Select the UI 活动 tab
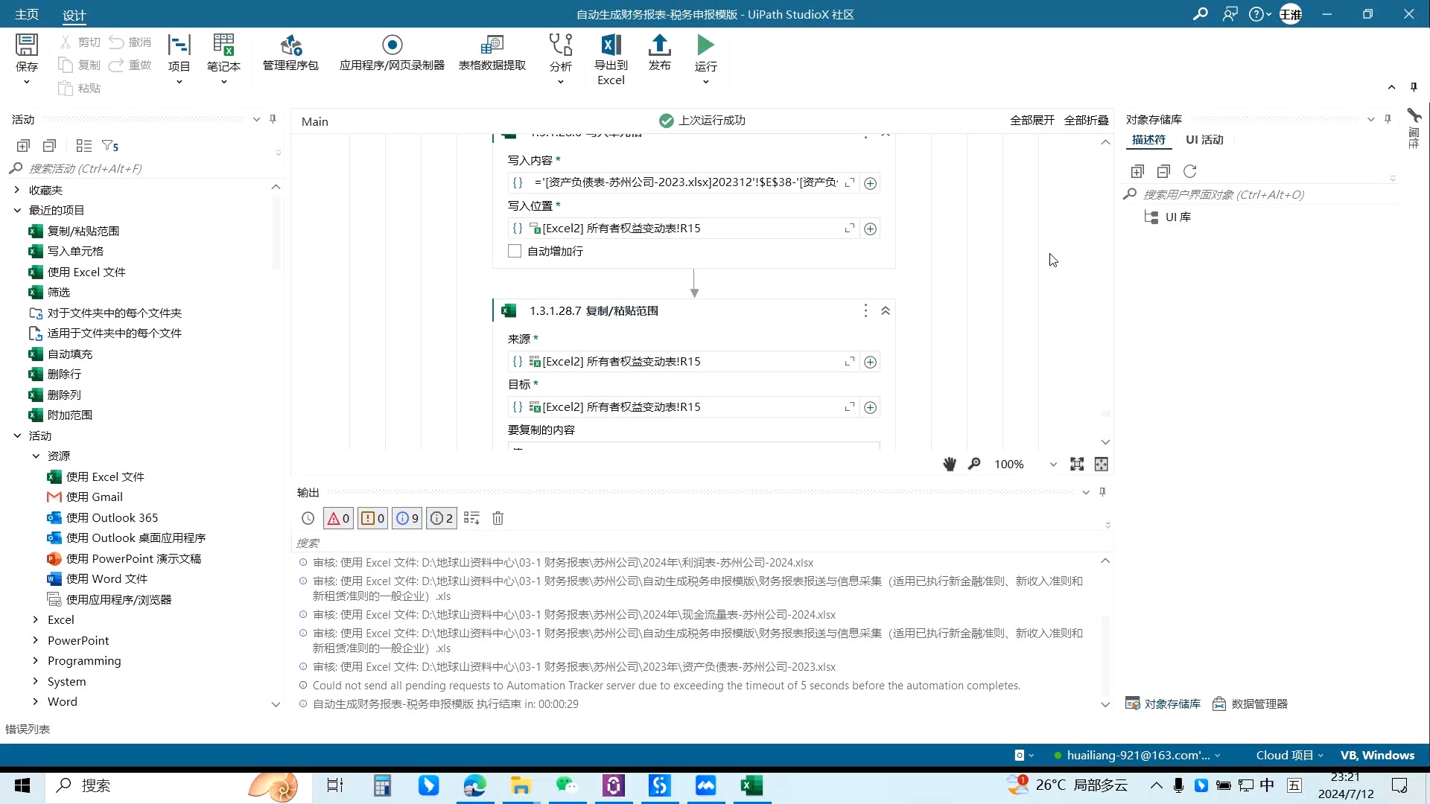 1204,140
